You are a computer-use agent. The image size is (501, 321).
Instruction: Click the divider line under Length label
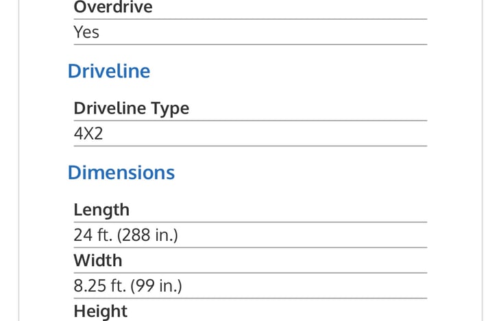pyautogui.click(x=250, y=222)
